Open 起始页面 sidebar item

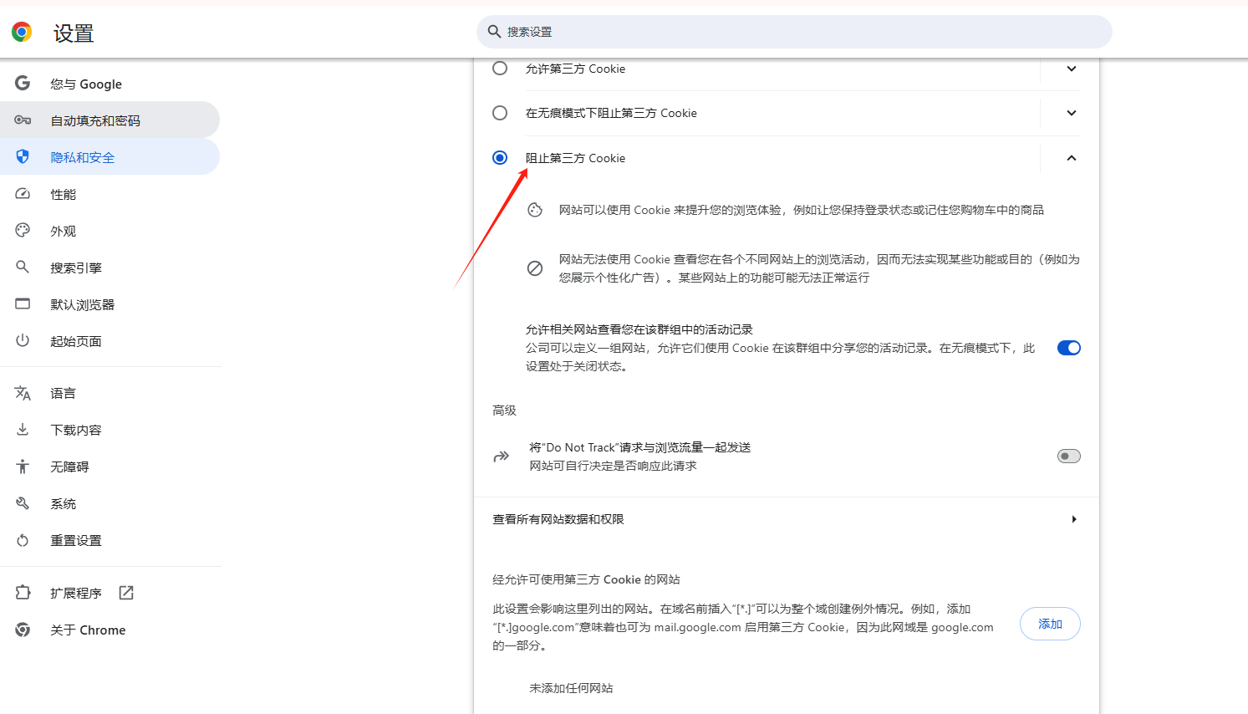[x=110, y=341]
